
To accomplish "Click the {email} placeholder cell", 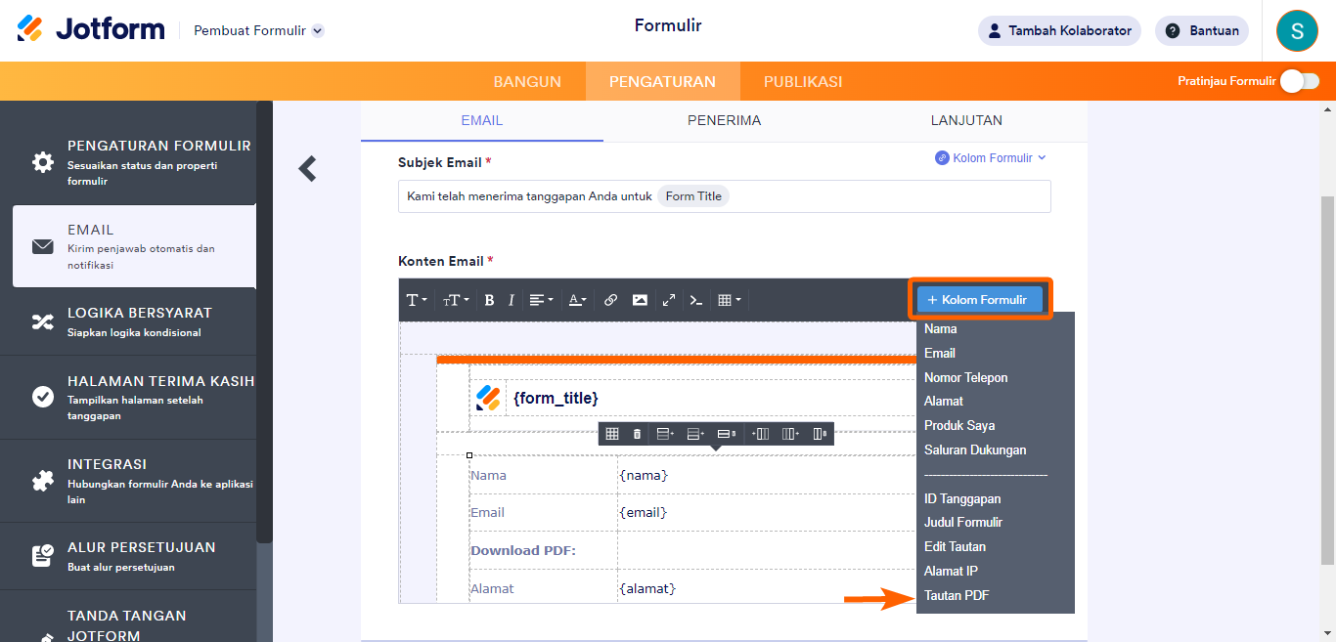I will 644,512.
